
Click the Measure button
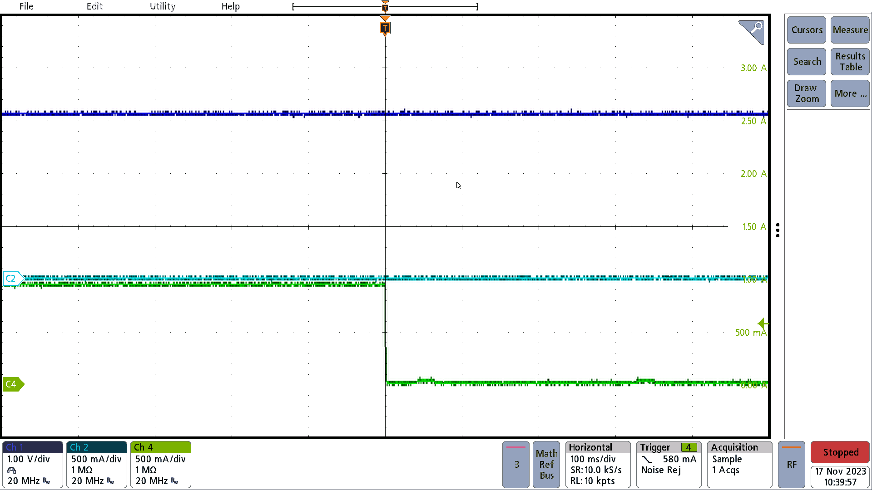tap(850, 30)
